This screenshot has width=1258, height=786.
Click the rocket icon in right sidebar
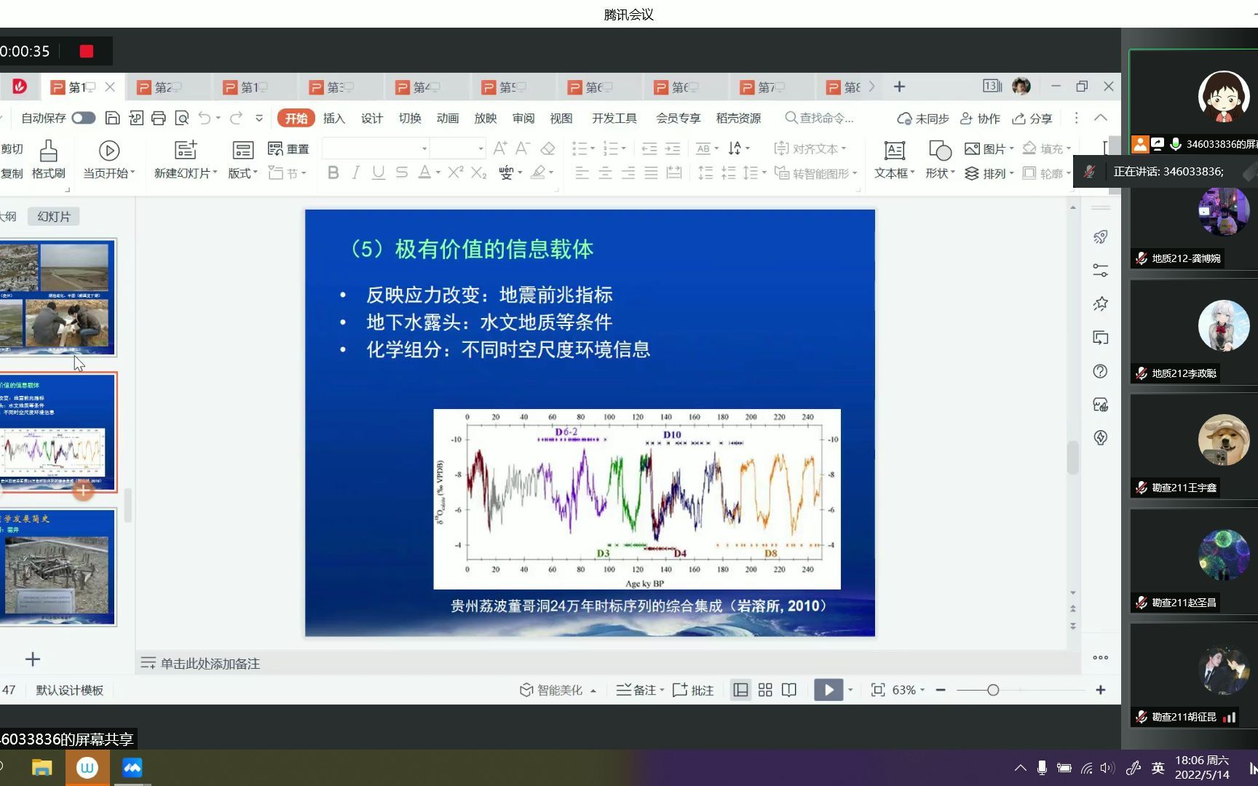[1101, 237]
